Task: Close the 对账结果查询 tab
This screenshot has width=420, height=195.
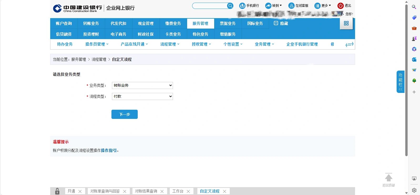Action: point(162,191)
